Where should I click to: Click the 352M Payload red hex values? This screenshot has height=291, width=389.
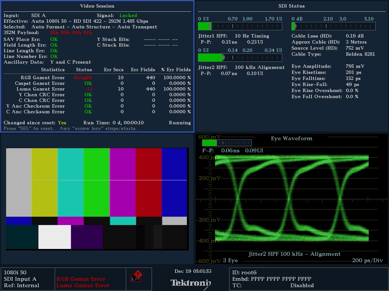pos(71,33)
